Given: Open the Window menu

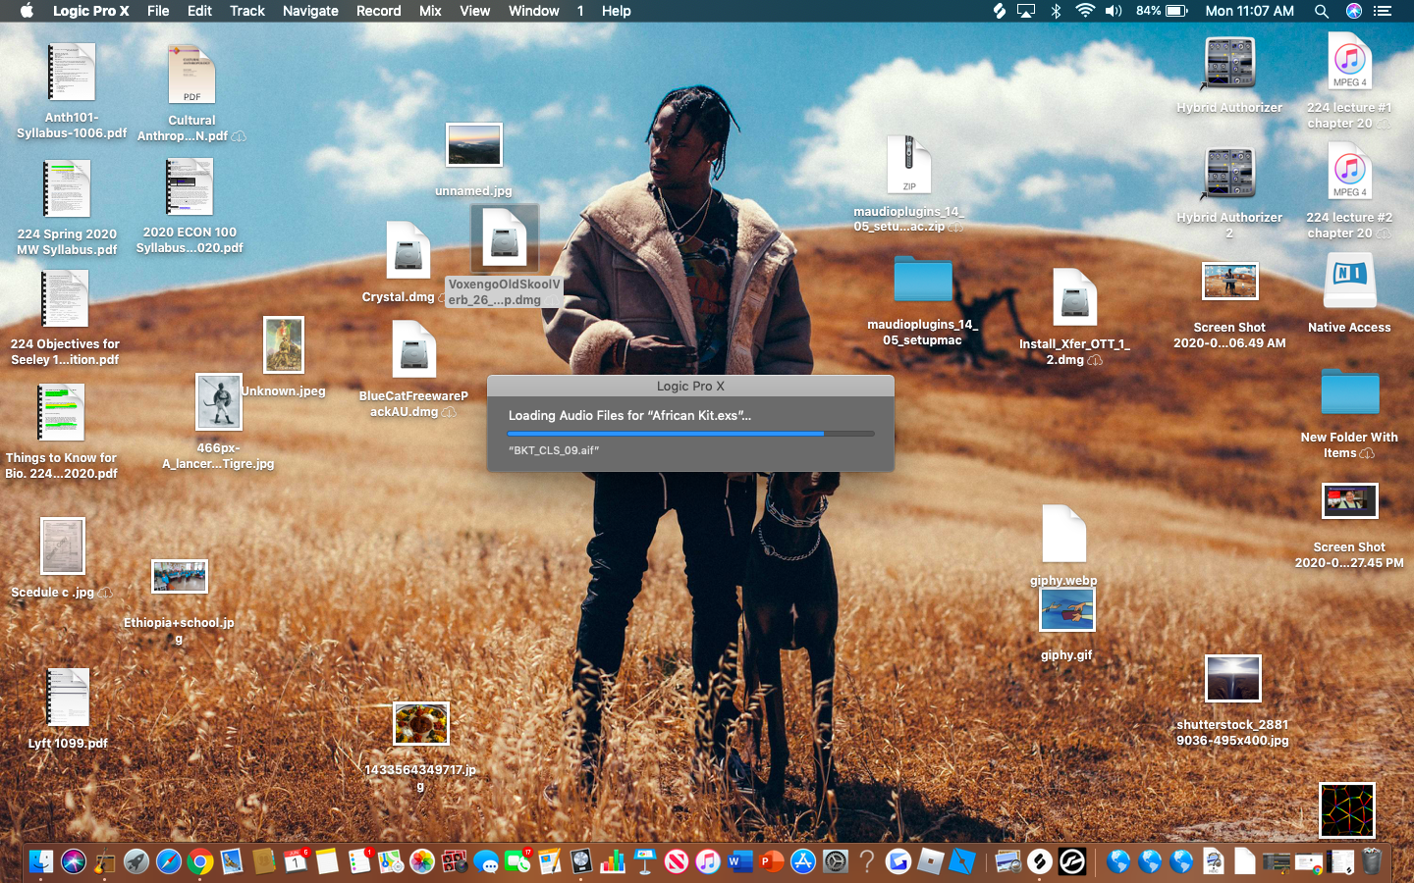Looking at the screenshot, I should pyautogui.click(x=534, y=11).
